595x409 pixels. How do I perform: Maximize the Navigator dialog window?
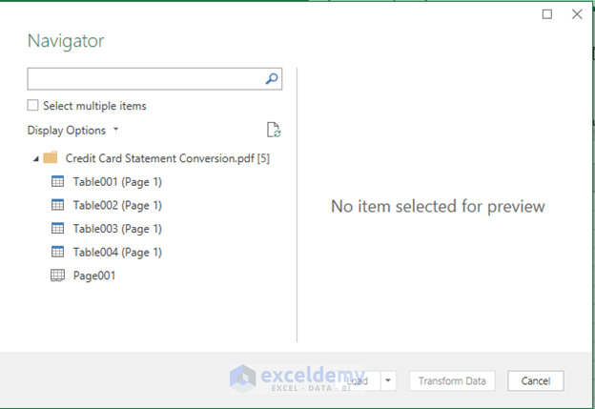(547, 14)
